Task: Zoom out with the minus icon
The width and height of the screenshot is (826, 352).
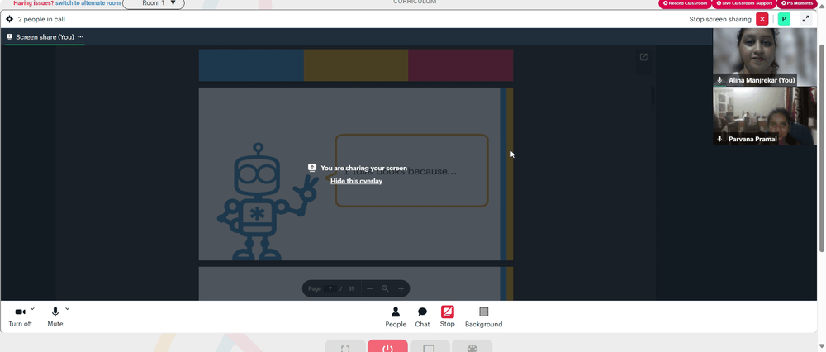Action: click(370, 288)
